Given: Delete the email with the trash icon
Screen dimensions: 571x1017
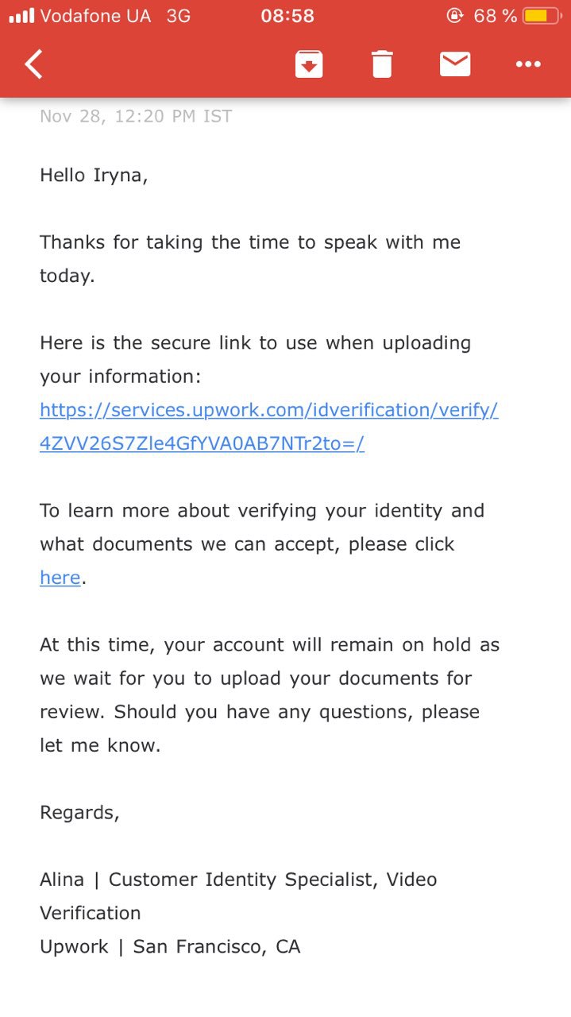Looking at the screenshot, I should (x=382, y=64).
